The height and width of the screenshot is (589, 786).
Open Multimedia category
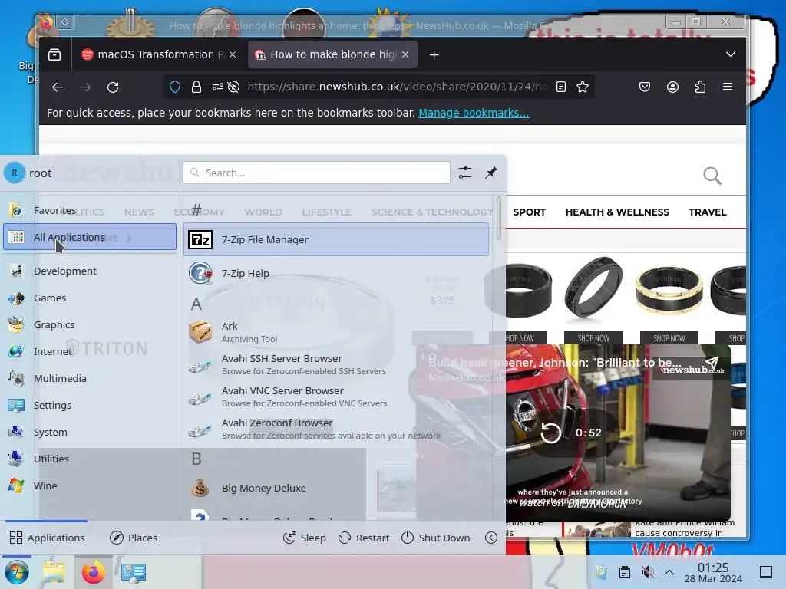90,378
